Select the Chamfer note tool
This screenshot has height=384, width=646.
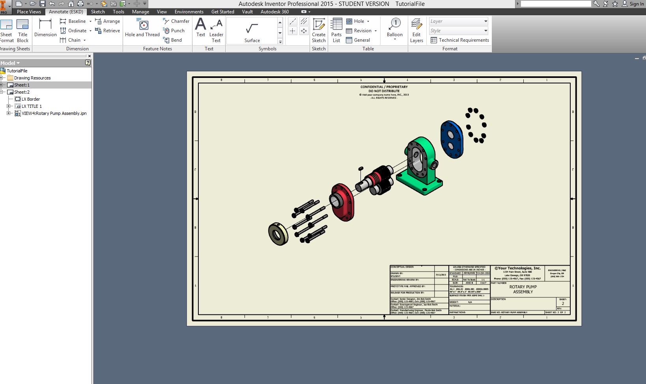click(x=176, y=21)
